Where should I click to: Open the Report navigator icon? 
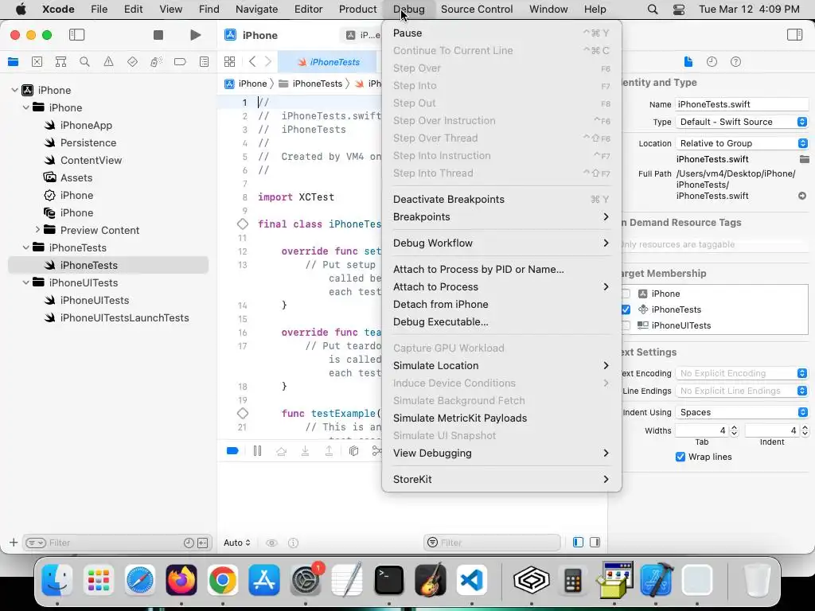coord(205,62)
